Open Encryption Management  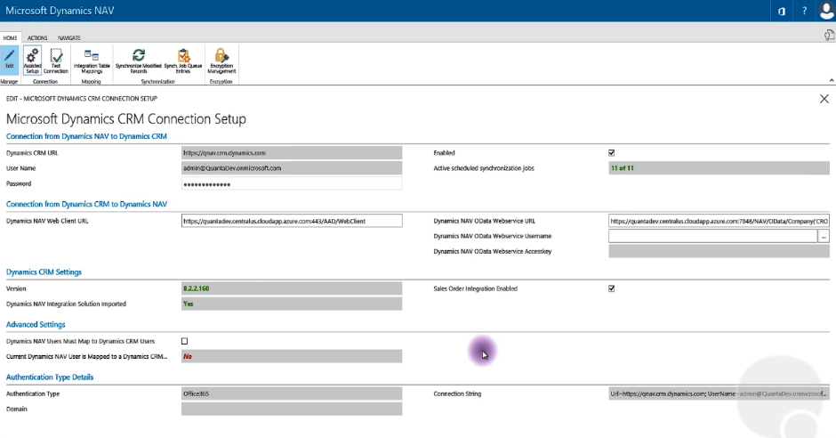(x=221, y=60)
